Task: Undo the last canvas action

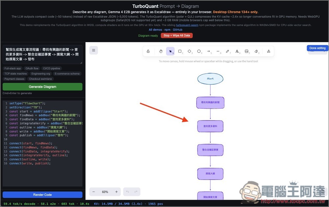Action: point(128,192)
